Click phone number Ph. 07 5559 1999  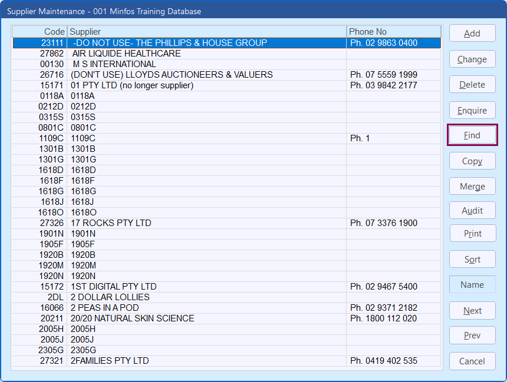[384, 75]
